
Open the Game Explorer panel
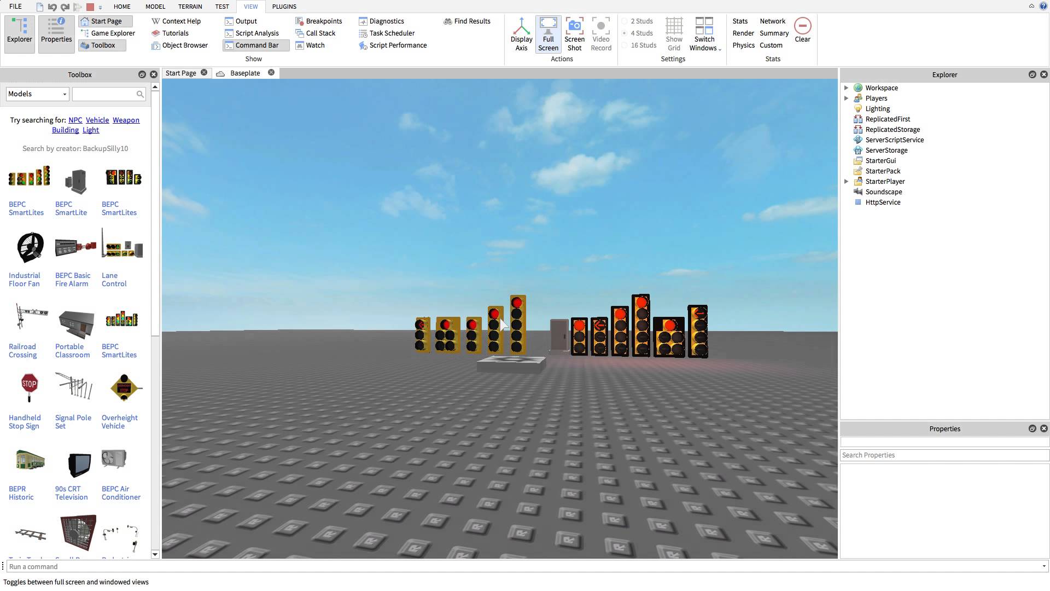(108, 33)
